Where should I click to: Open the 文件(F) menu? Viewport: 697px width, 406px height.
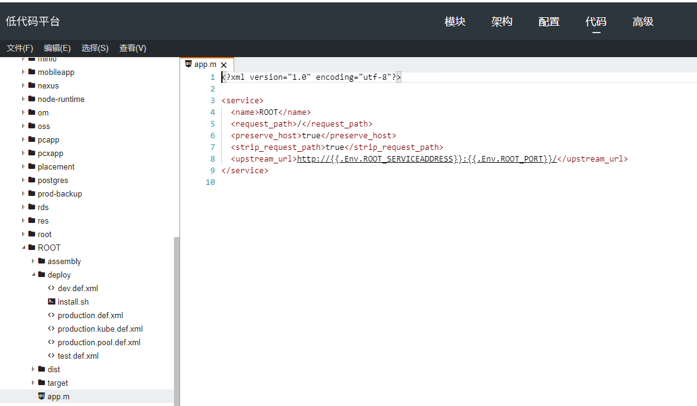pyautogui.click(x=20, y=48)
